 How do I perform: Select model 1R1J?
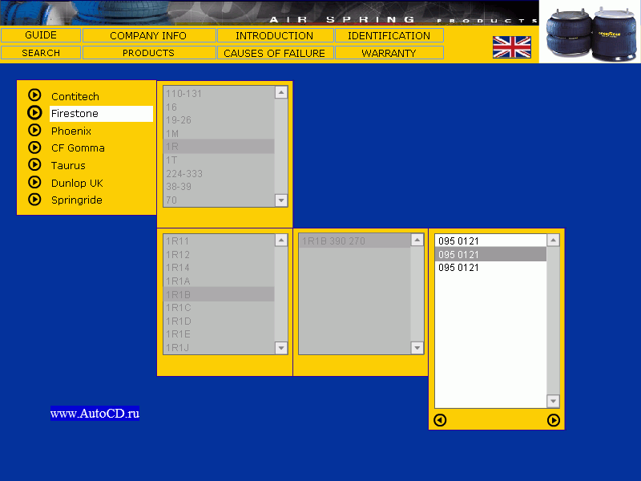click(x=219, y=348)
